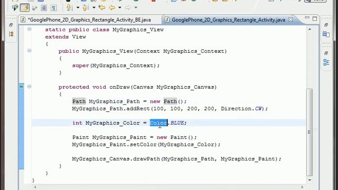Click the greyed icon right of Mark Occurrences

(x=34, y=8)
